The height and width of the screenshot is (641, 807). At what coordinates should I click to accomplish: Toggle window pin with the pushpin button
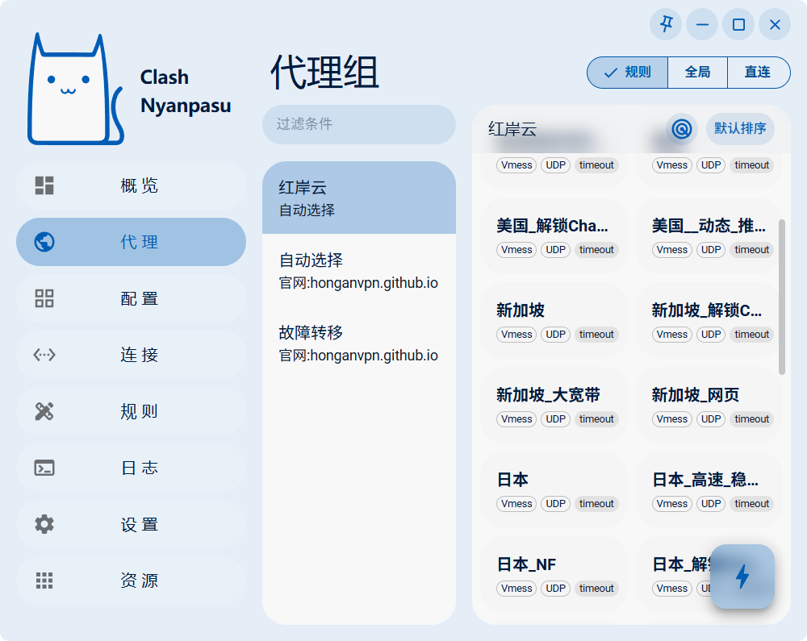click(x=665, y=24)
